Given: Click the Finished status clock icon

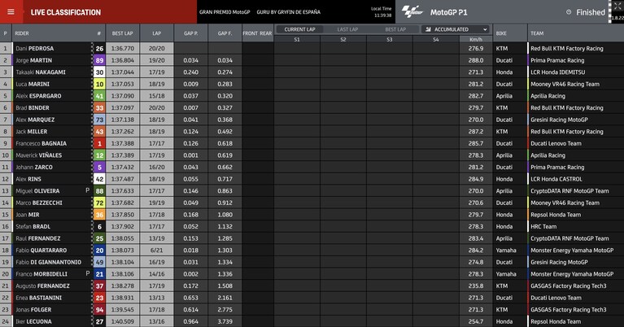Looking at the screenshot, I should coord(569,12).
